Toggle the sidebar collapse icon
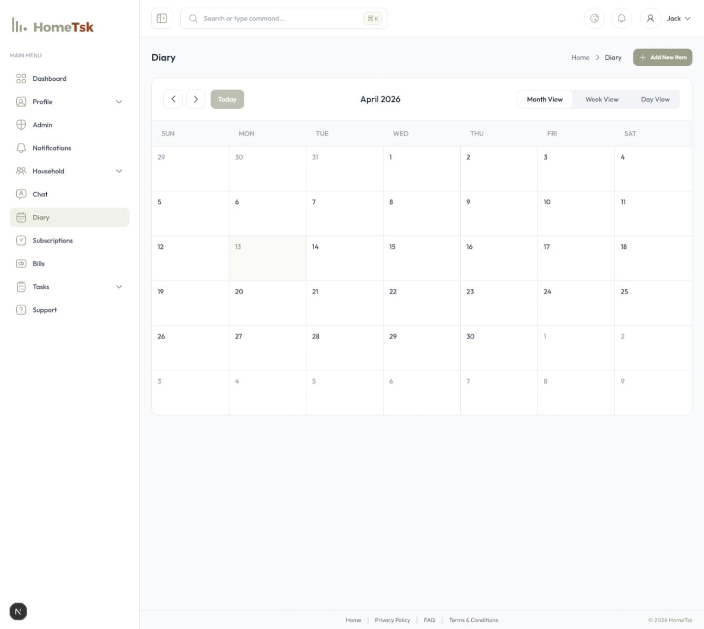 click(162, 18)
